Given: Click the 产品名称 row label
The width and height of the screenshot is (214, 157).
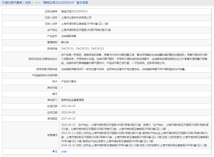Looking at the screenshot, I should tap(52, 36).
